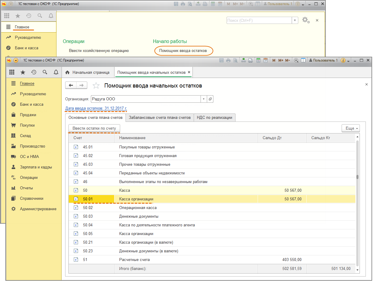Image resolution: width=373 pixels, height=281 pixels.
Task: Open sections grid menu in the front window
Action: (x=12, y=72)
